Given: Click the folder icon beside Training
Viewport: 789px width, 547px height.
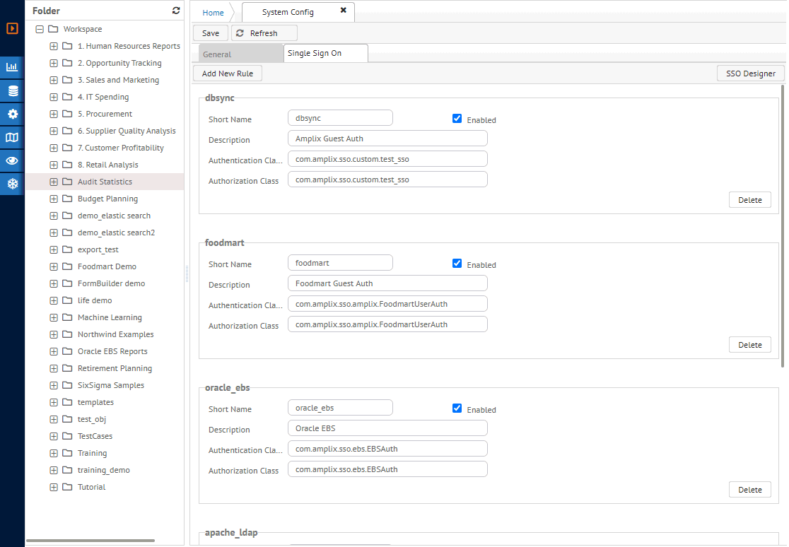Looking at the screenshot, I should tap(67, 454).
